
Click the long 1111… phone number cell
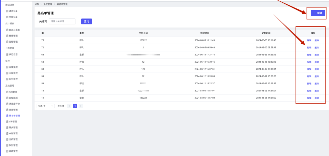click(143, 55)
